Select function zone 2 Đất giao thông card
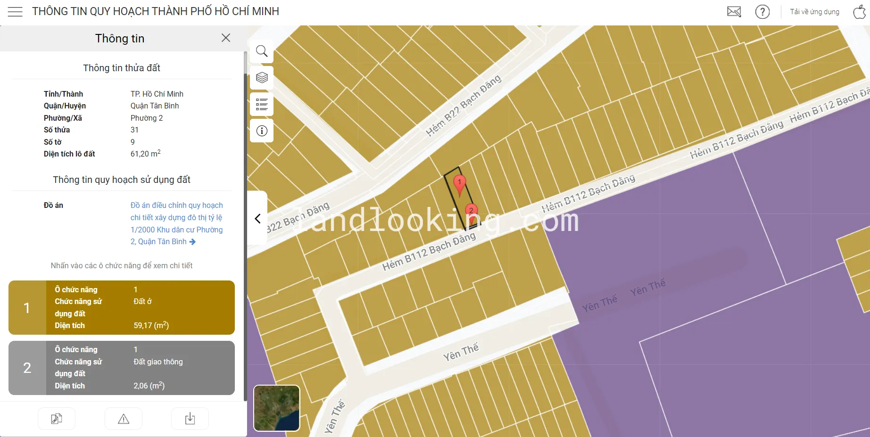The image size is (870, 437). (x=122, y=368)
